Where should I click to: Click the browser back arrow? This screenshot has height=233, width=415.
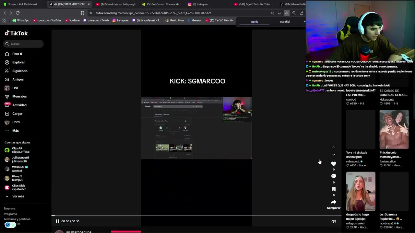[5, 13]
